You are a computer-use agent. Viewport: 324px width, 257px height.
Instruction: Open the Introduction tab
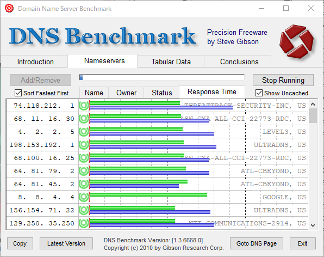tap(35, 62)
